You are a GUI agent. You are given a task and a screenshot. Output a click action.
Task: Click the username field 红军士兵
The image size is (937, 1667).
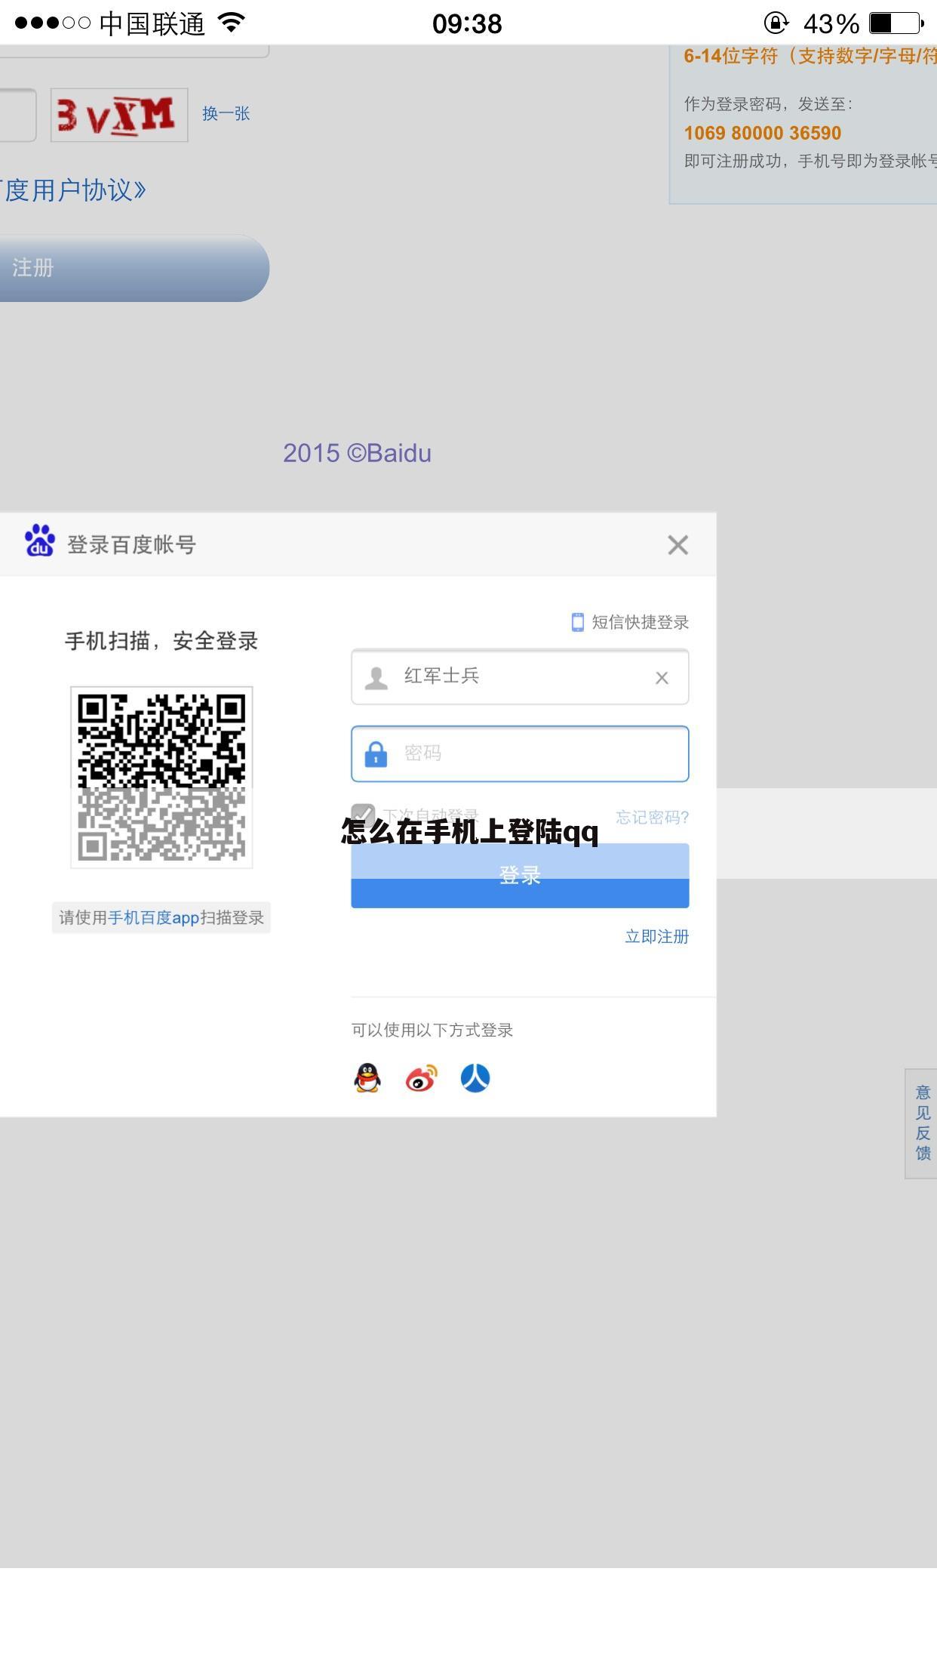point(520,676)
